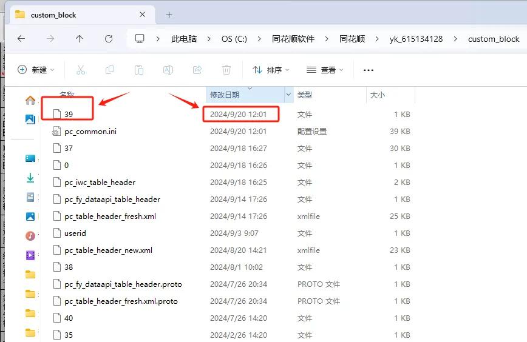Go to OS (C:) in address bar

tap(234, 39)
